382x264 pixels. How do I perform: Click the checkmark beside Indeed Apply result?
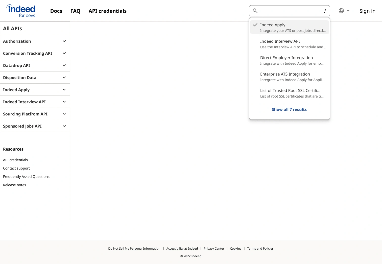[x=255, y=25]
